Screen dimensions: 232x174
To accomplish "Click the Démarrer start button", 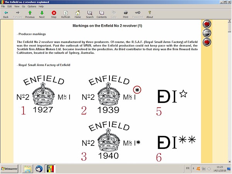I will point(9,169).
